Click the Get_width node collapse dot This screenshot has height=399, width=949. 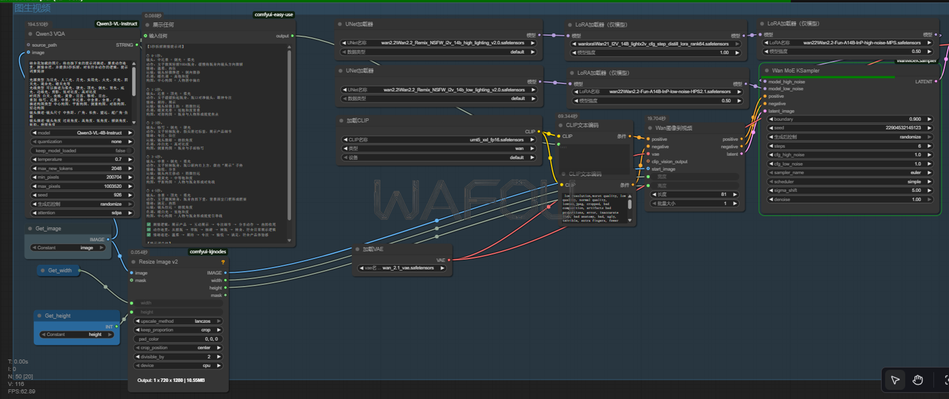pos(43,270)
